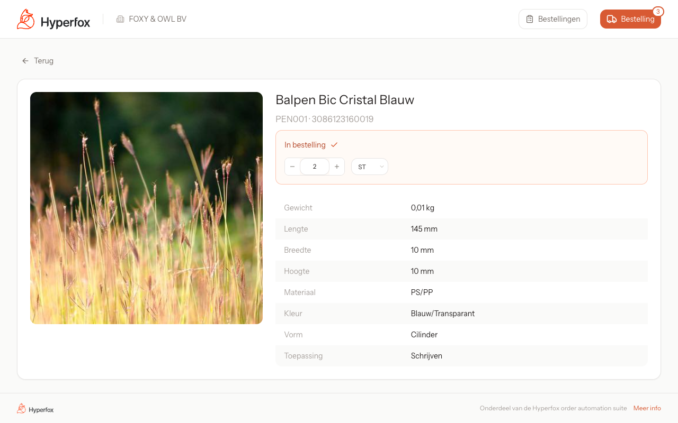Viewport: 678px width, 423px height.
Task: Select the building icon next to FOXY & OWL BV
Action: pyautogui.click(x=119, y=19)
